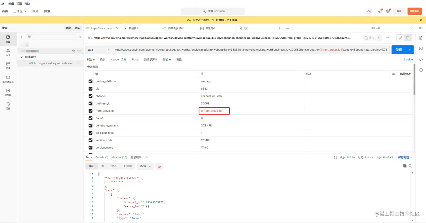Click the Cookie link on right
This screenshot has height=223, width=426.
pos(408,60)
